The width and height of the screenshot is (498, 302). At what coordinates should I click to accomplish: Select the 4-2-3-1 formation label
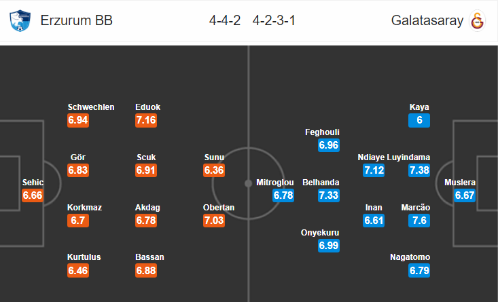pyautogui.click(x=274, y=20)
